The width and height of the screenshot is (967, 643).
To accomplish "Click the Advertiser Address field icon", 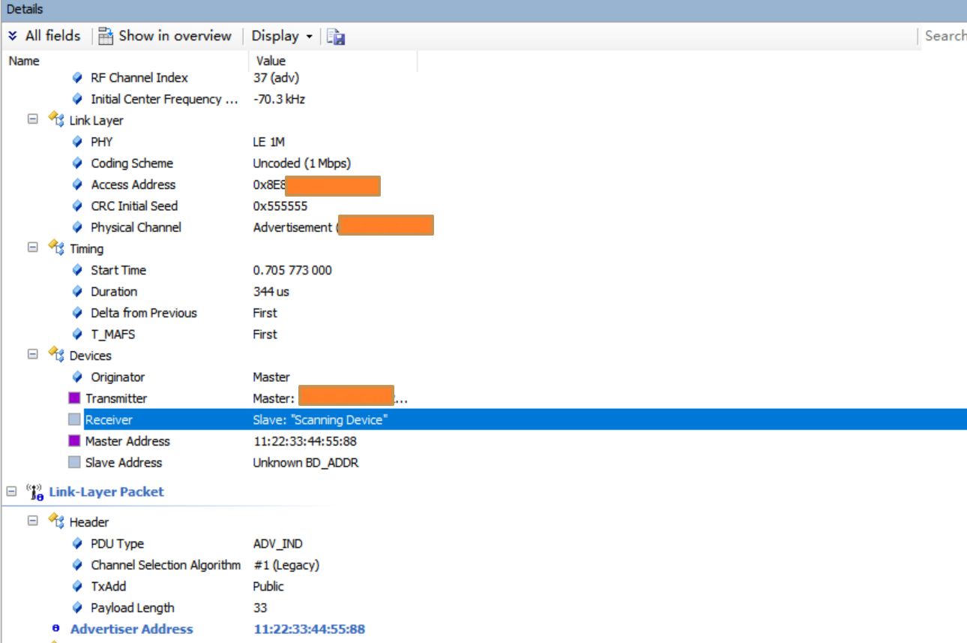I will pyautogui.click(x=55, y=629).
